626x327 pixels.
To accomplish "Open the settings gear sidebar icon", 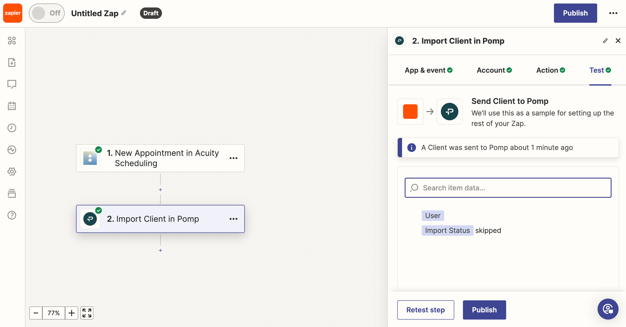I will tap(12, 172).
